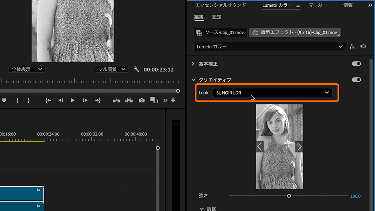Click timeline ruler at 00:00:40:00
Screen dimensions: 375x211
click(x=136, y=134)
